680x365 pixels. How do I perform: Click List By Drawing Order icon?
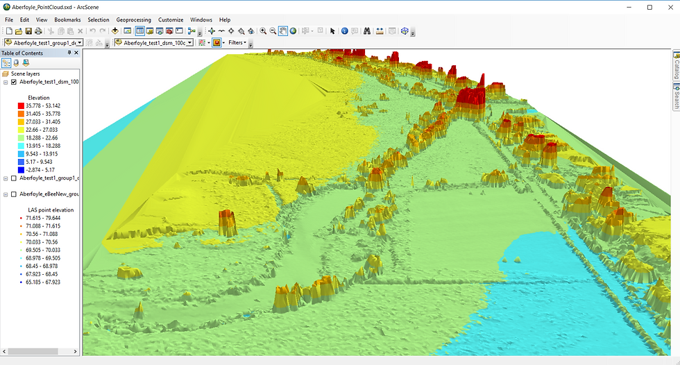point(6,63)
